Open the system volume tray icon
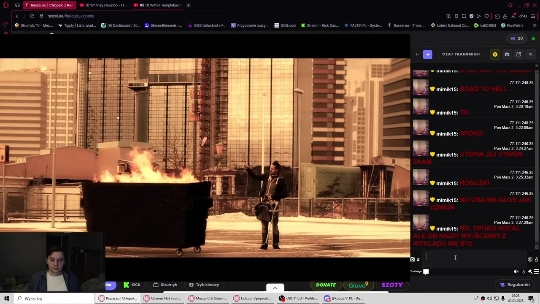The width and height of the screenshot is (540, 304). (x=489, y=299)
